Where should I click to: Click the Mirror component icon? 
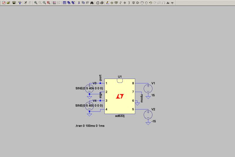[164, 3]
